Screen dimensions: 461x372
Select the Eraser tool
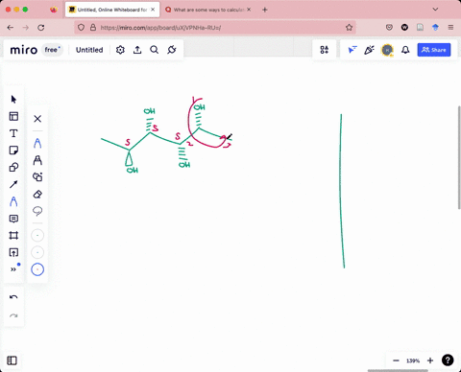click(37, 194)
